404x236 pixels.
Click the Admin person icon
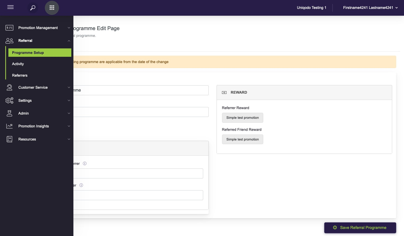click(9, 113)
